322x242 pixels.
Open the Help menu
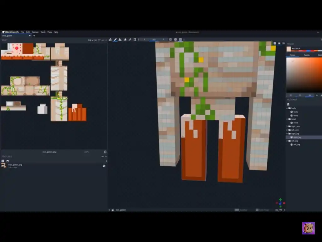(x=56, y=32)
